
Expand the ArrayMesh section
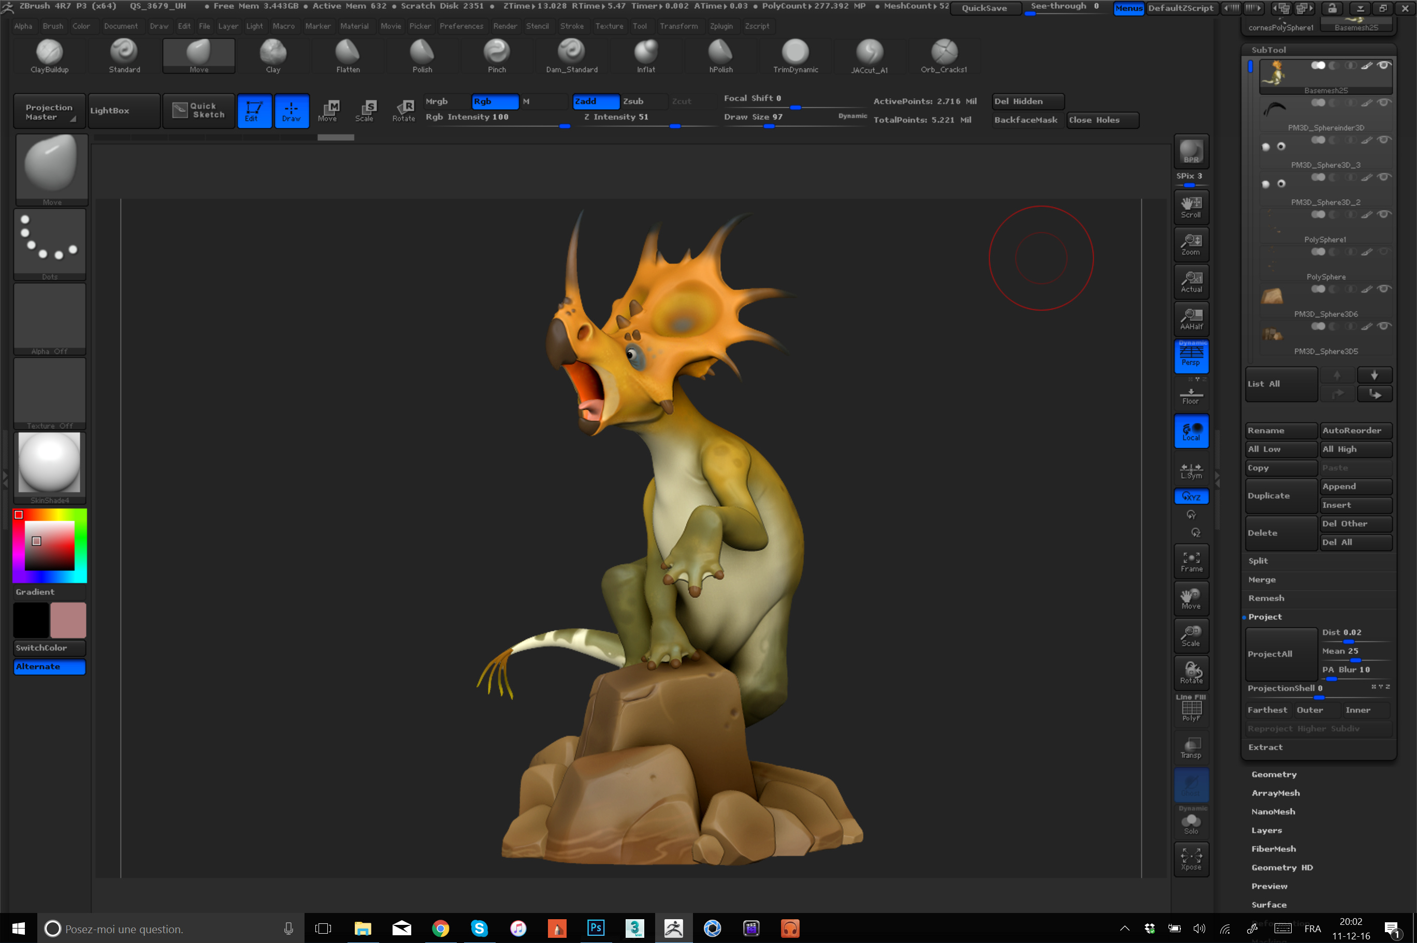[x=1276, y=793]
